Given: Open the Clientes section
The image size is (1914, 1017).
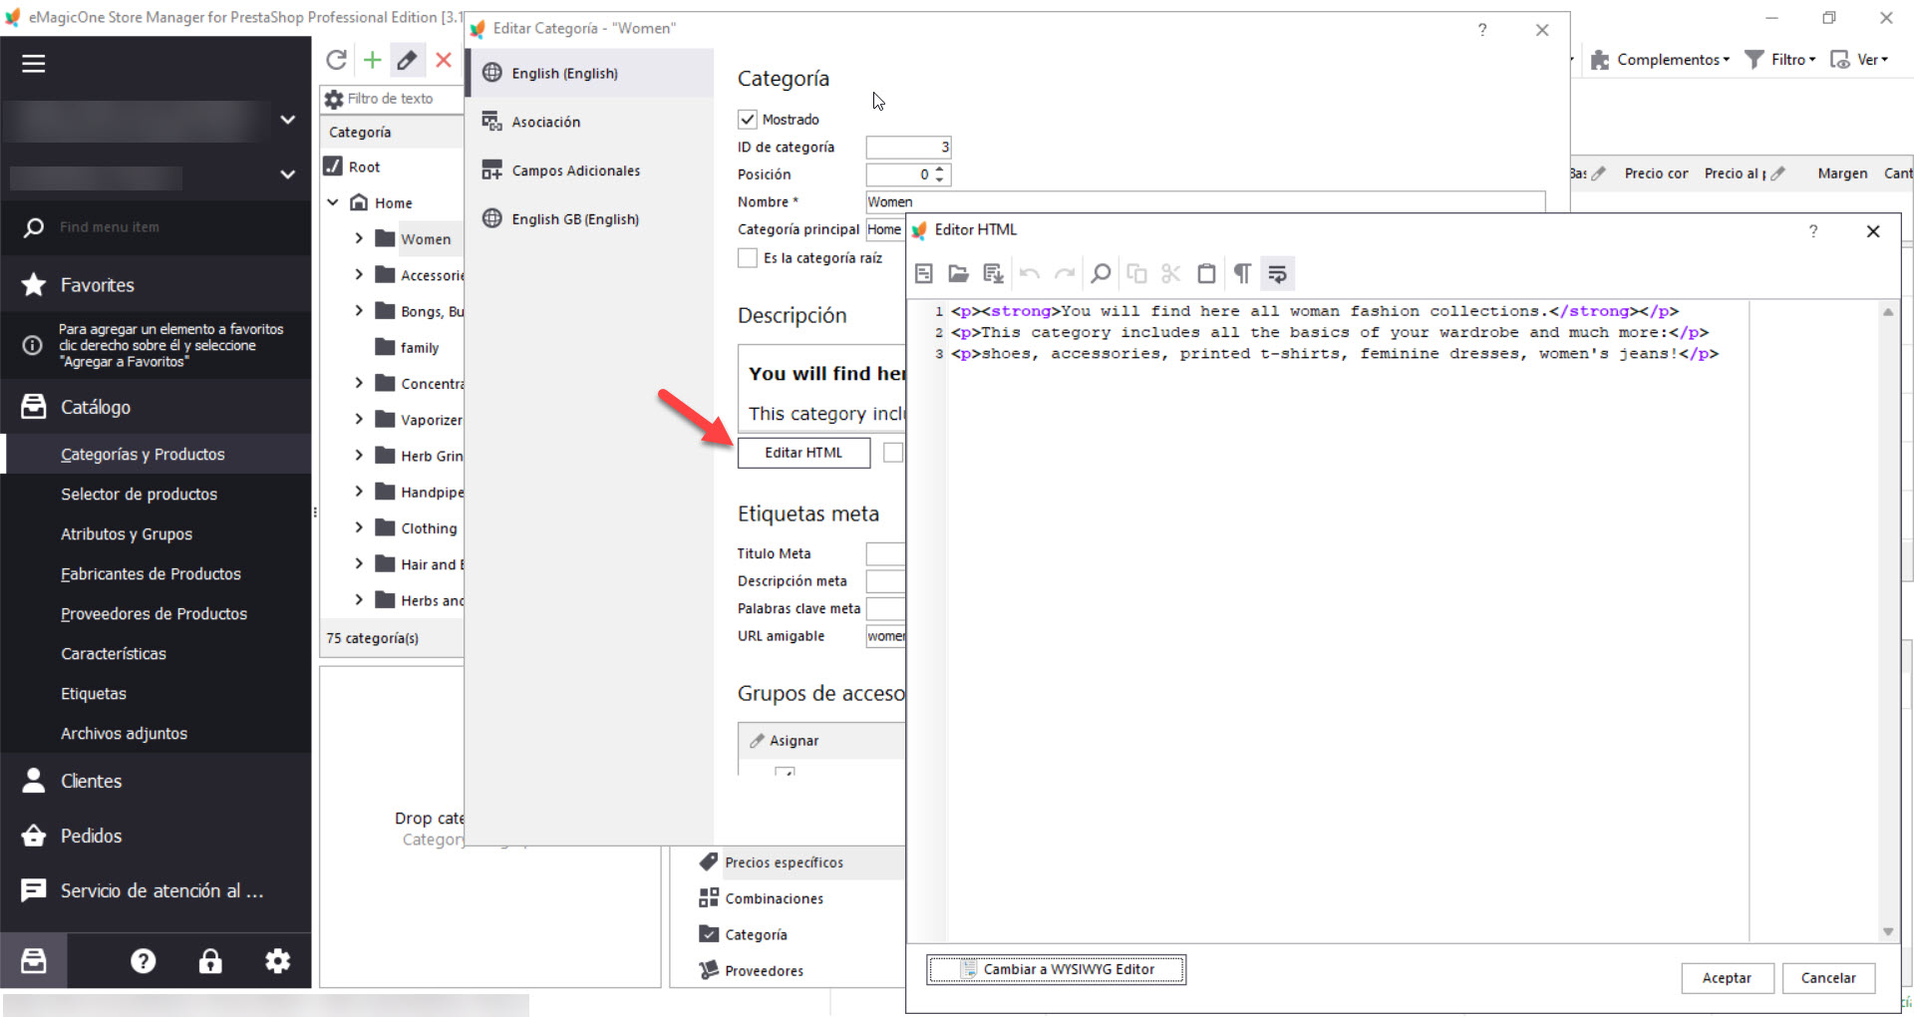Looking at the screenshot, I should pos(157,781).
